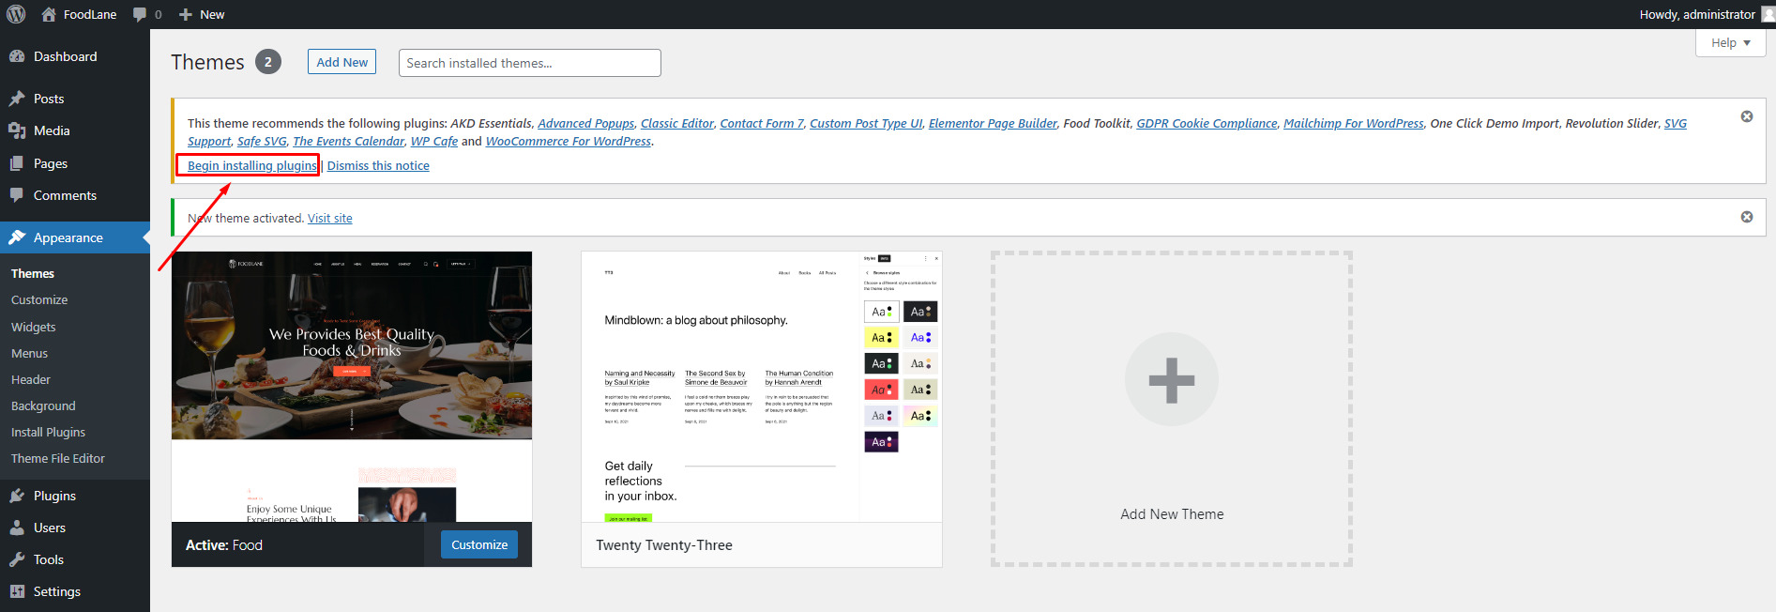Viewport: 1776px width, 612px height.
Task: Select the Twenty Twenty-Three theme screenshot
Action: click(762, 387)
